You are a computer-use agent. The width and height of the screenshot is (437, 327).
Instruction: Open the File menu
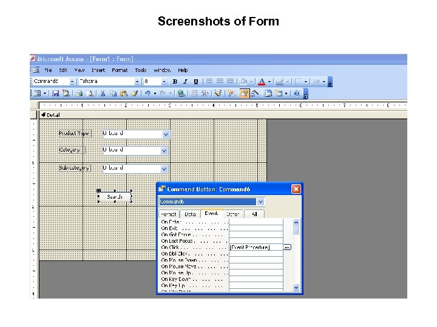click(48, 70)
